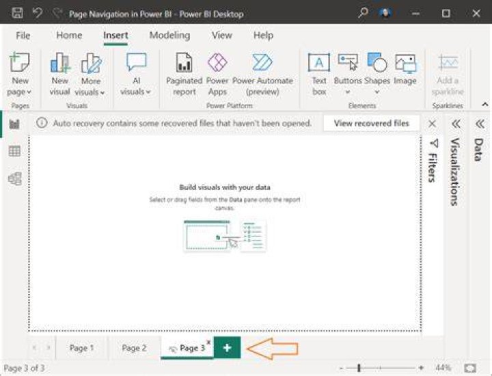Collapse the ribbon with the caret
Image resolution: width=492 pixels, height=376 pixels.
click(484, 104)
